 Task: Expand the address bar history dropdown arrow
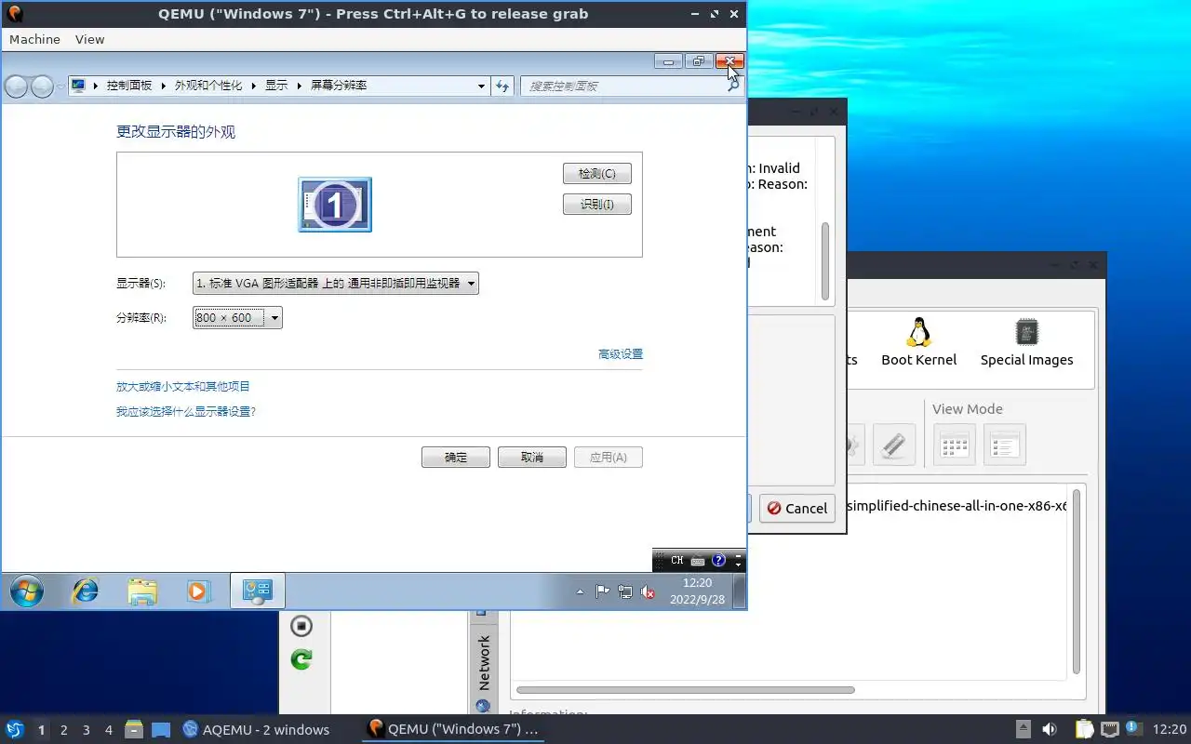tap(481, 86)
